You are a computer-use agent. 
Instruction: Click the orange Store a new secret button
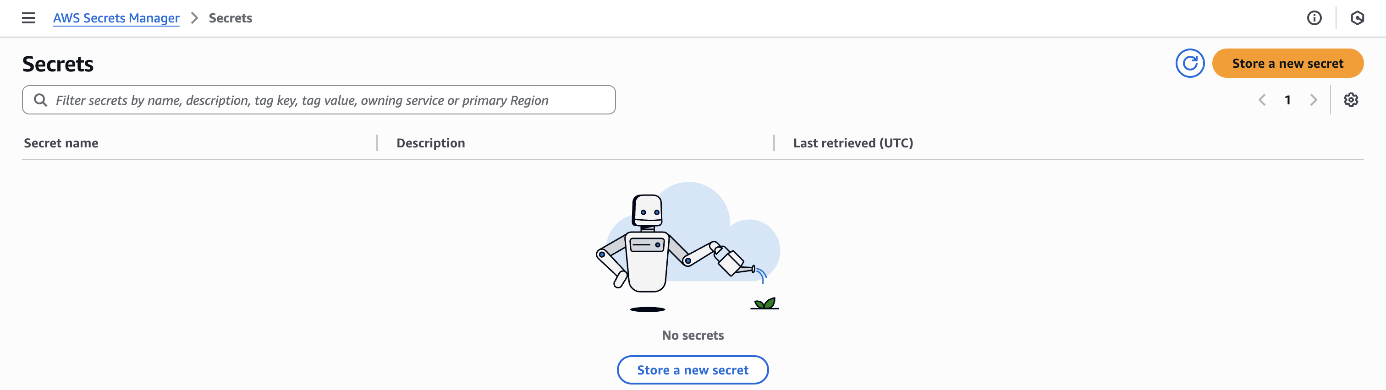pos(1287,63)
